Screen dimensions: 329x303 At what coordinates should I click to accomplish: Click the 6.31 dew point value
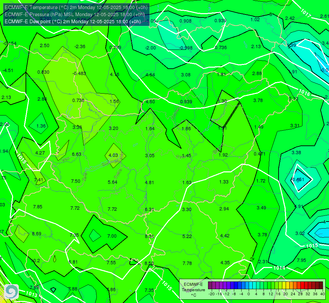pos(150,210)
